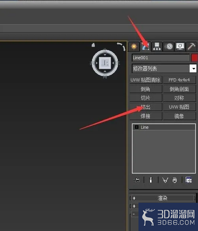Image resolution: width=198 pixels, height=231 pixels.
Task: Click the ViewCube home icon
Action: pyautogui.click(x=93, y=45)
